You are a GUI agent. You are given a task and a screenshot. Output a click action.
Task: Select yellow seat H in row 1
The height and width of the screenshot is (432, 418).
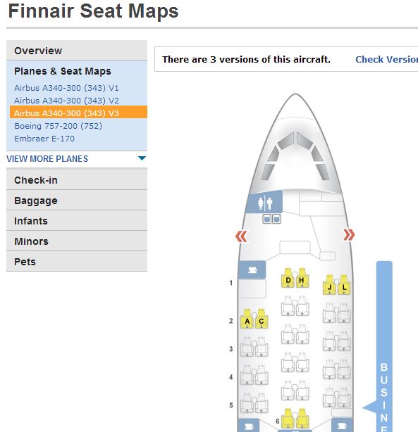click(x=302, y=278)
